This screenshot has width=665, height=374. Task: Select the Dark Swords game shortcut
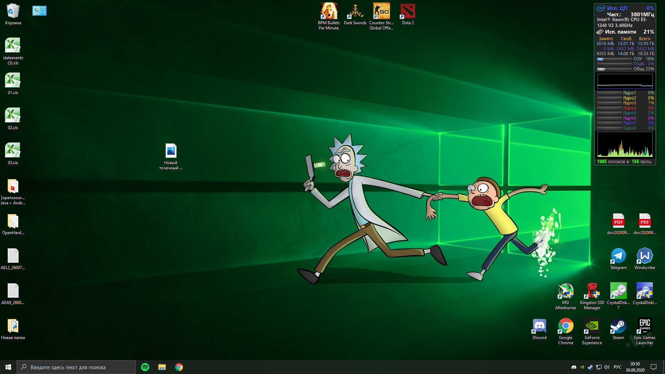[x=355, y=14]
